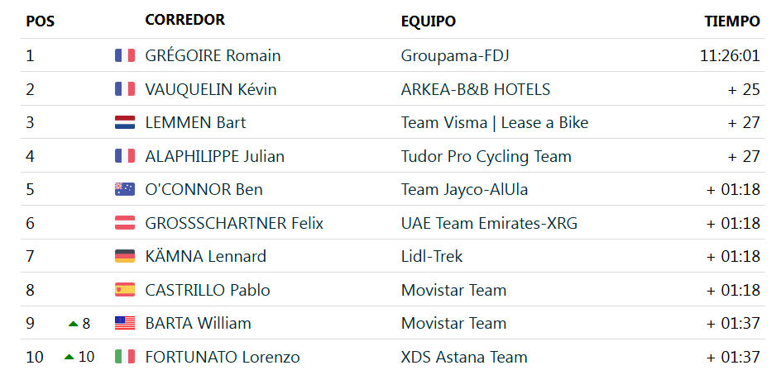The width and height of the screenshot is (781, 370).
Task: Click the Netherlands flag next to LEMMEN Bart
Action: click(x=125, y=122)
